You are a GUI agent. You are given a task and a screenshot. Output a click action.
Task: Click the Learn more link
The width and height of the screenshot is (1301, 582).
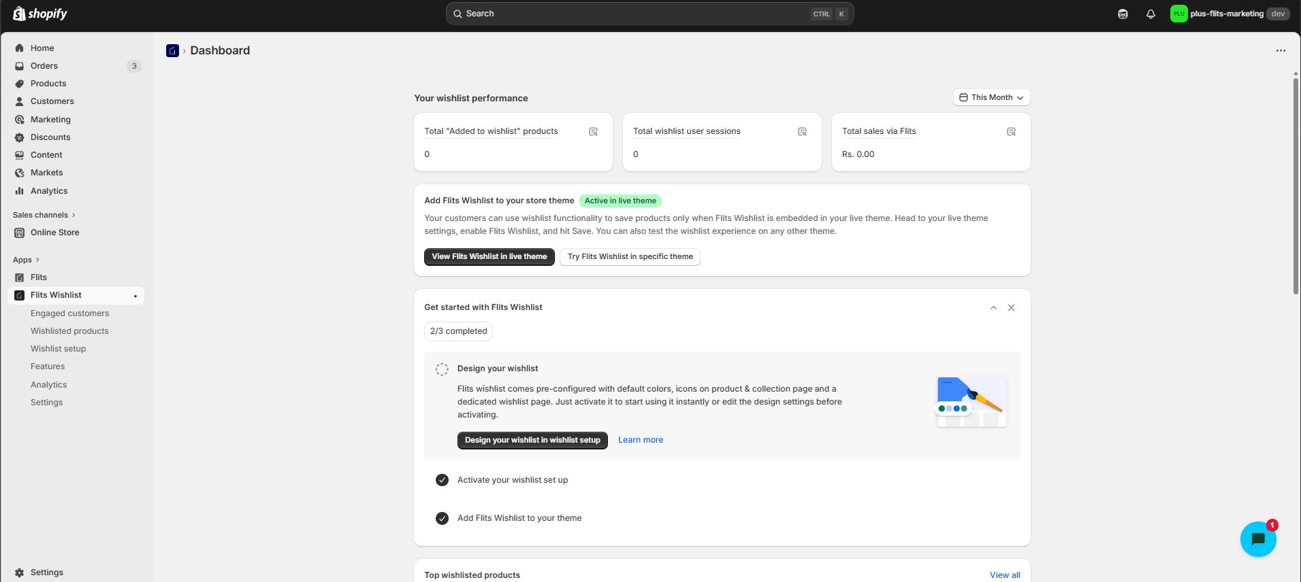(x=640, y=440)
